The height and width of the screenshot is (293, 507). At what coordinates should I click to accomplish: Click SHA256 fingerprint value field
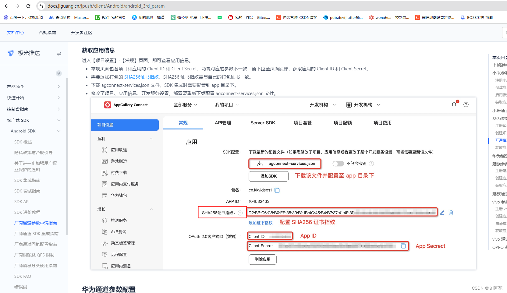[342, 213]
